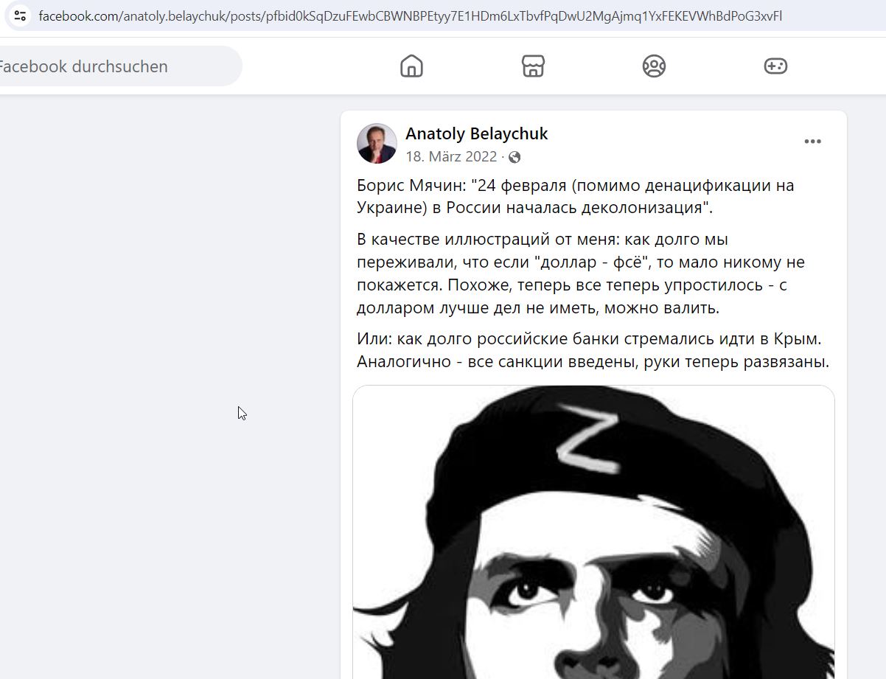Viewport: 886px width, 679px height.
Task: Click the Z symbol on the beret
Action: pos(587,443)
